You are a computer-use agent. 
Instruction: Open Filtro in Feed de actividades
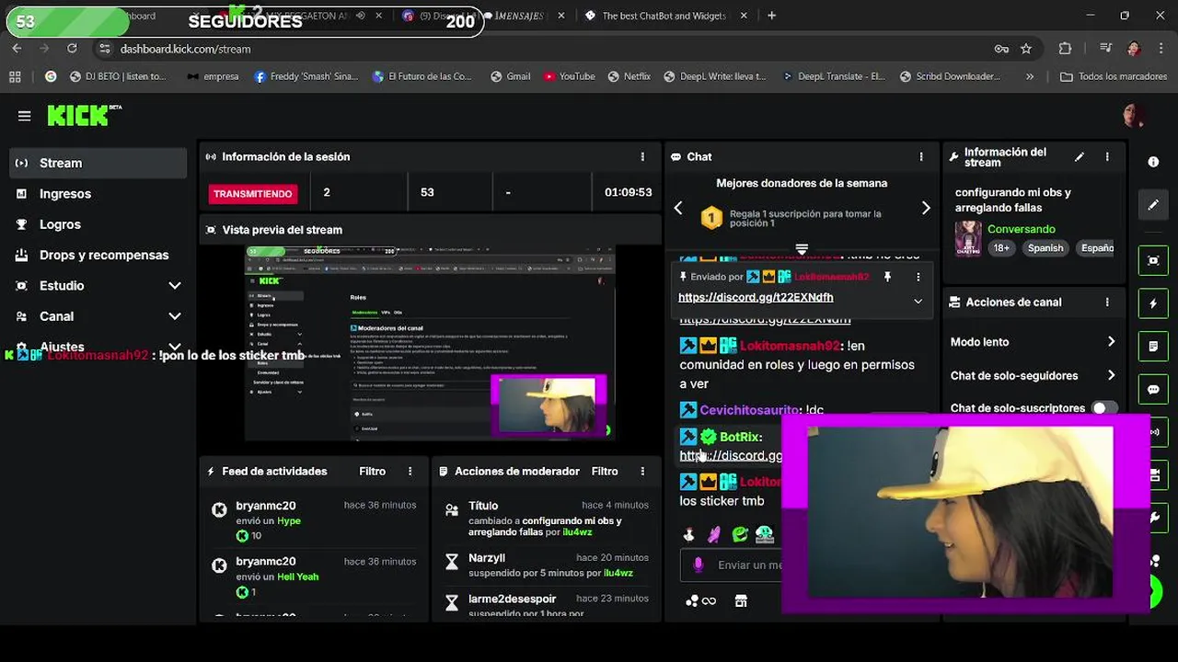click(372, 472)
